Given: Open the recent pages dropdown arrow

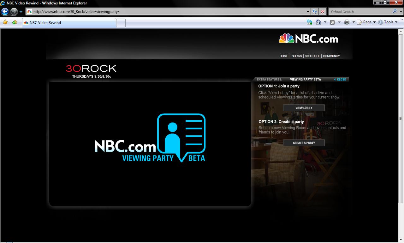Looking at the screenshot, I should 21,12.
